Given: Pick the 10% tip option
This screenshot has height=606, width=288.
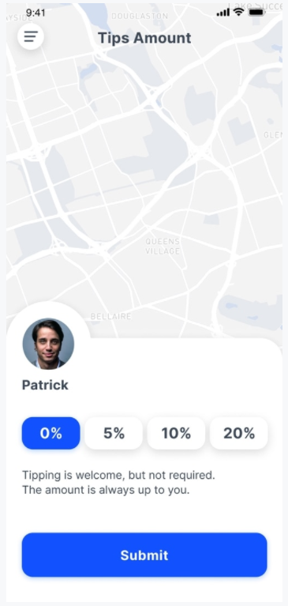Looking at the screenshot, I should (x=176, y=433).
